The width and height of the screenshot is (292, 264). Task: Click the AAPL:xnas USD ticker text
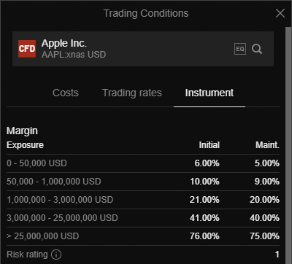click(74, 55)
